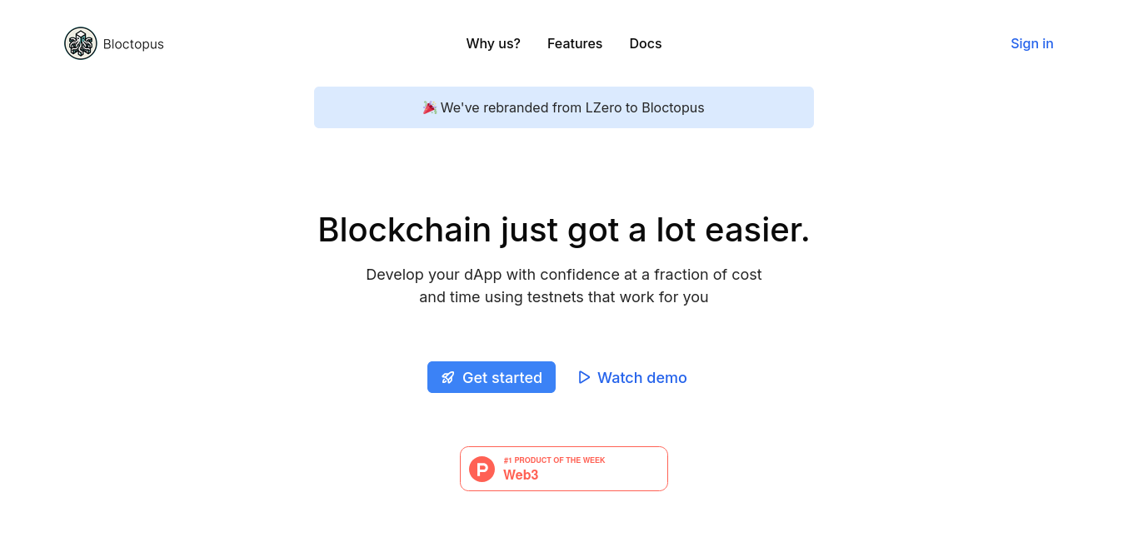Click the Bloctopus brand name text

point(133,44)
